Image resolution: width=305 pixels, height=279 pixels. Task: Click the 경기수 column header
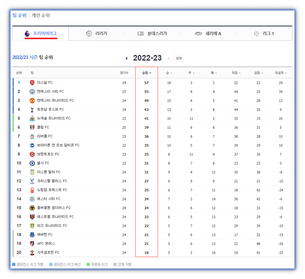(x=124, y=73)
